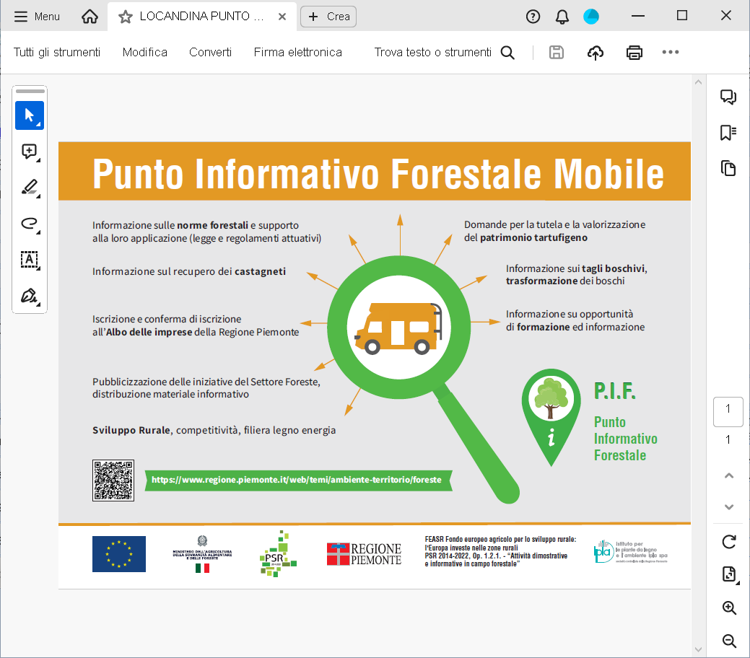Pick the freehand draw lasso tool

click(30, 224)
